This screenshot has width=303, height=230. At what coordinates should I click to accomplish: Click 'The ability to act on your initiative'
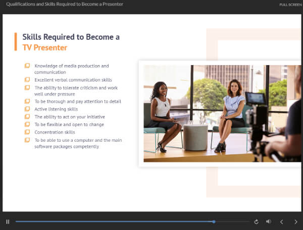(70, 117)
